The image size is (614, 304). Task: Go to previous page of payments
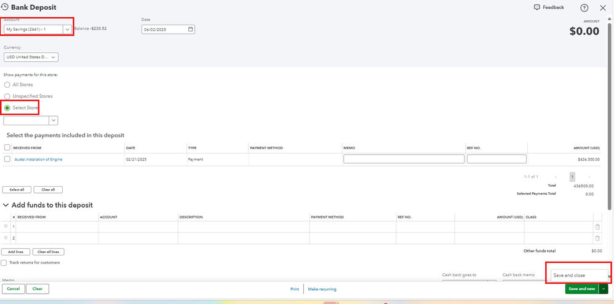[x=556, y=177]
